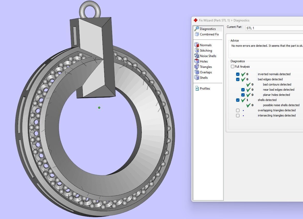
Task: Open the Shells fix icon
Action: (197, 77)
